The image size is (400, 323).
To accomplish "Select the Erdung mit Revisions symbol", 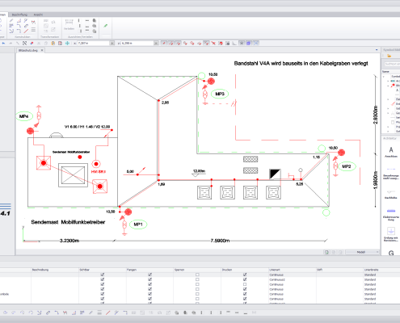I will (x=391, y=234).
